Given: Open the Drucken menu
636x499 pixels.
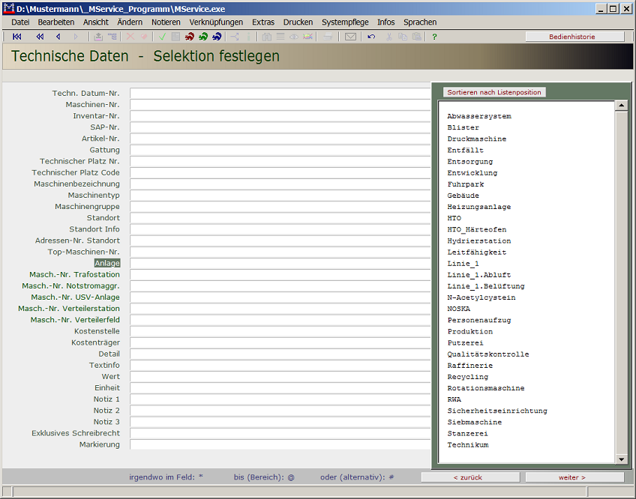Looking at the screenshot, I should point(298,22).
